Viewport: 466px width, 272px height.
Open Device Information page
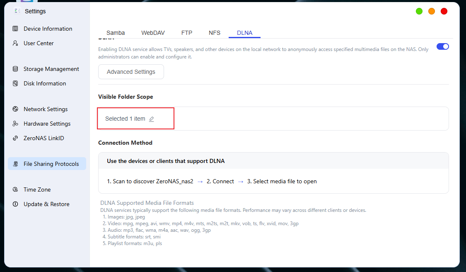(48, 29)
